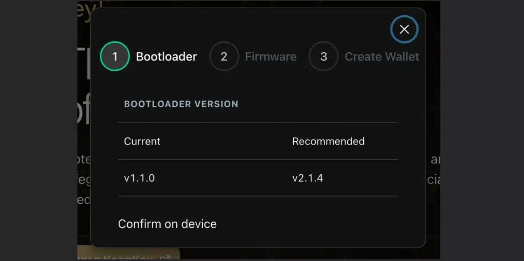The width and height of the screenshot is (524, 261).
Task: Switch to the Firmware step
Action: (x=270, y=56)
